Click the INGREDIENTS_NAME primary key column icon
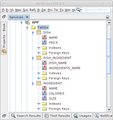Image resolution: width=113 pixels, height=120 pixels. tap(44, 68)
